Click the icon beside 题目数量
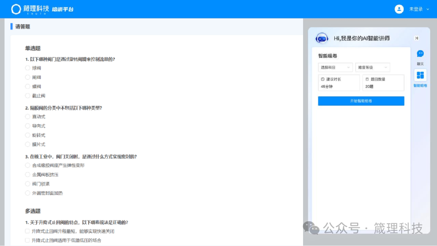 point(367,79)
